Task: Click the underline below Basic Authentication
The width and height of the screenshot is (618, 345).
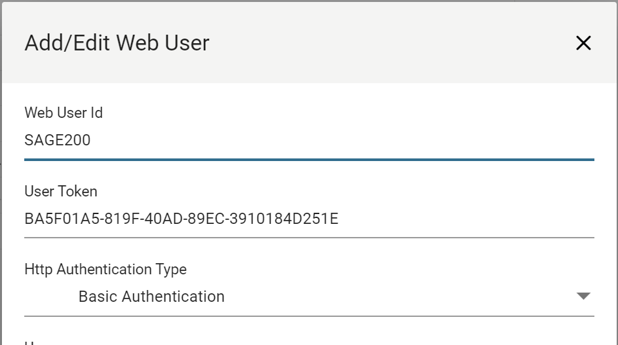Action: 309,316
